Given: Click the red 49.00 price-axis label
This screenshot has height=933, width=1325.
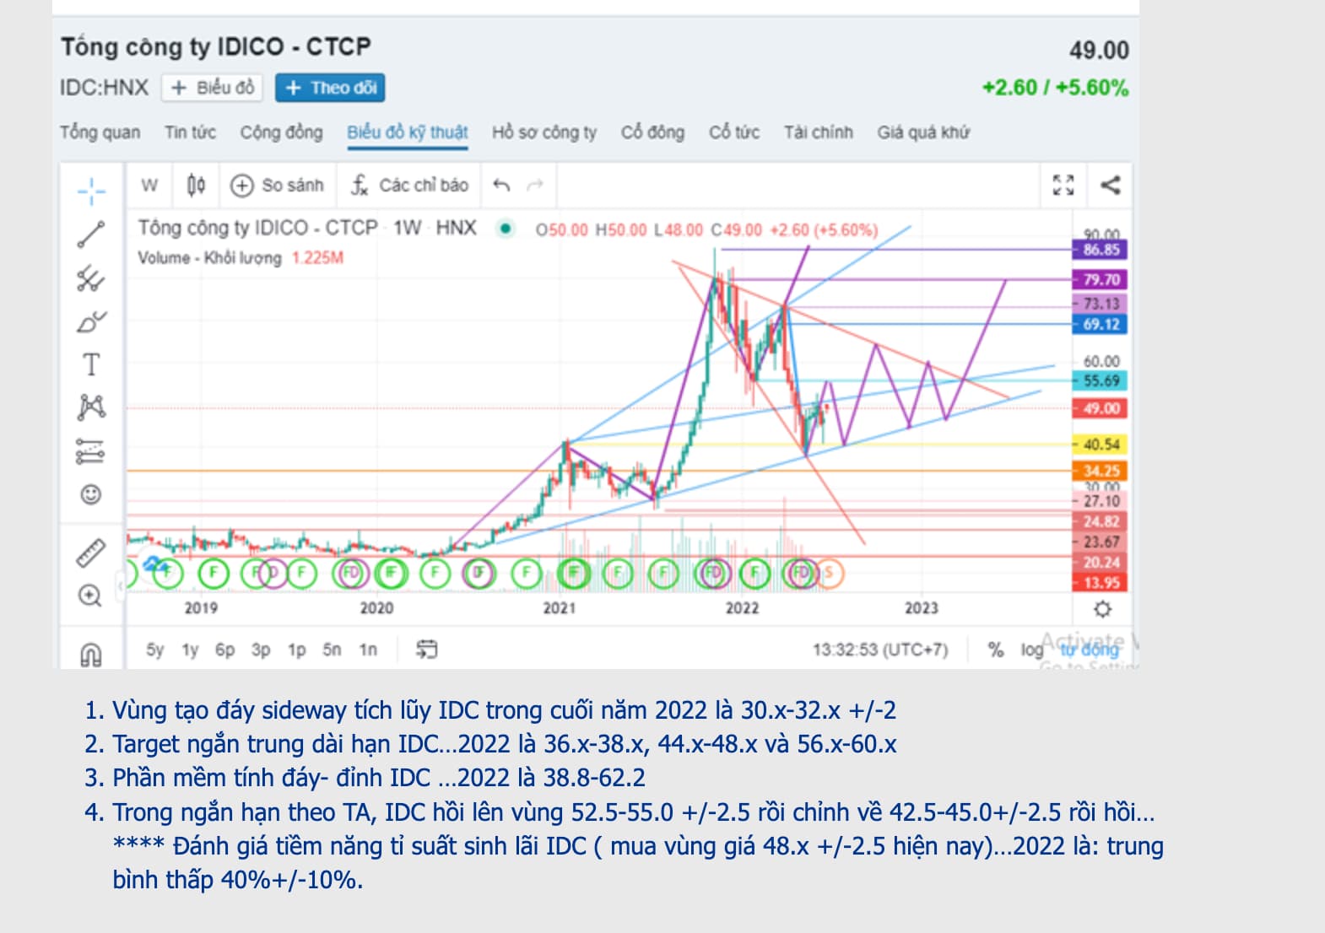Looking at the screenshot, I should coord(1101,408).
